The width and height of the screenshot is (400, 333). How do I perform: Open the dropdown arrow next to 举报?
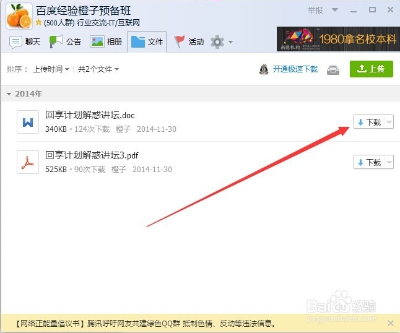(x=335, y=10)
